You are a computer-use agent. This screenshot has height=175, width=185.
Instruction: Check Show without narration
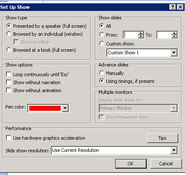click(8, 82)
